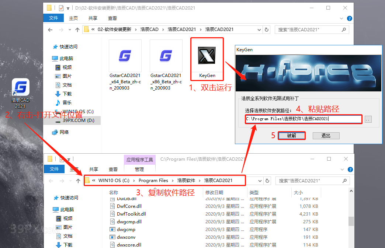This screenshot has width=385, height=248.
Task: Switch to the 共享 tab in the top Explorer window
Action: [x=93, y=18]
